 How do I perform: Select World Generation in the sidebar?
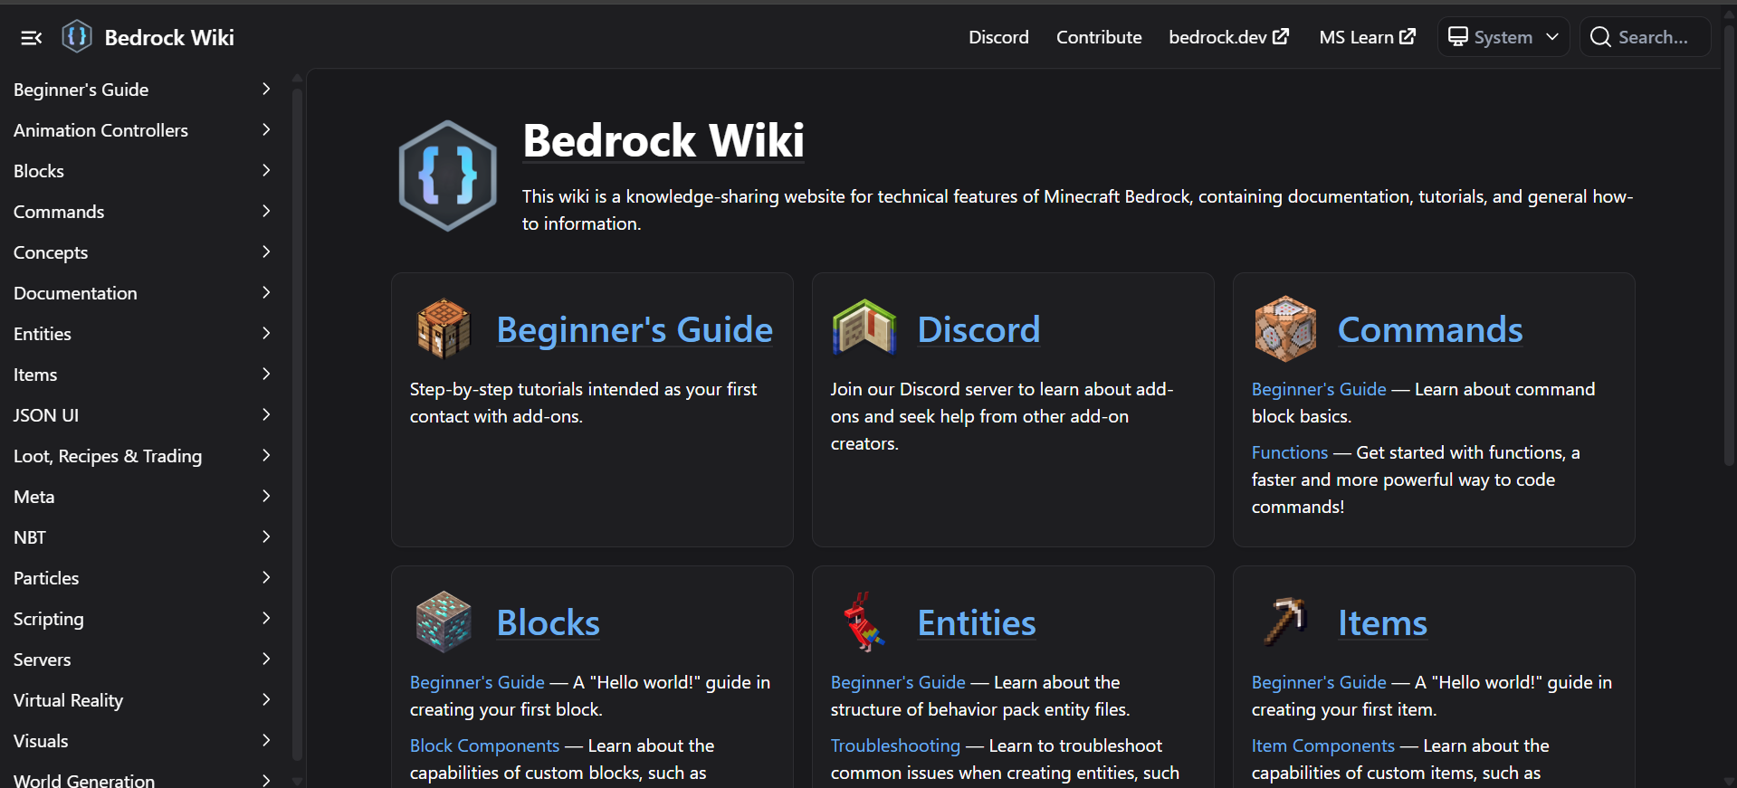click(84, 780)
